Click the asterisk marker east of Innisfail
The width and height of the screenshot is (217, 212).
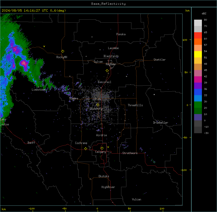click(126, 76)
